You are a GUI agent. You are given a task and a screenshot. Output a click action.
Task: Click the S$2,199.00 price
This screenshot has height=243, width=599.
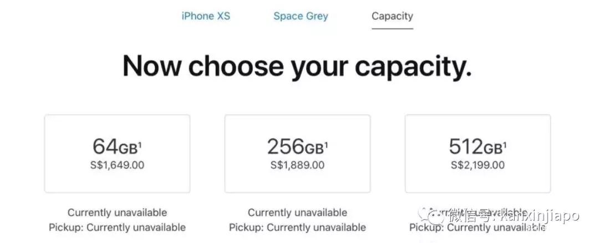pos(478,165)
